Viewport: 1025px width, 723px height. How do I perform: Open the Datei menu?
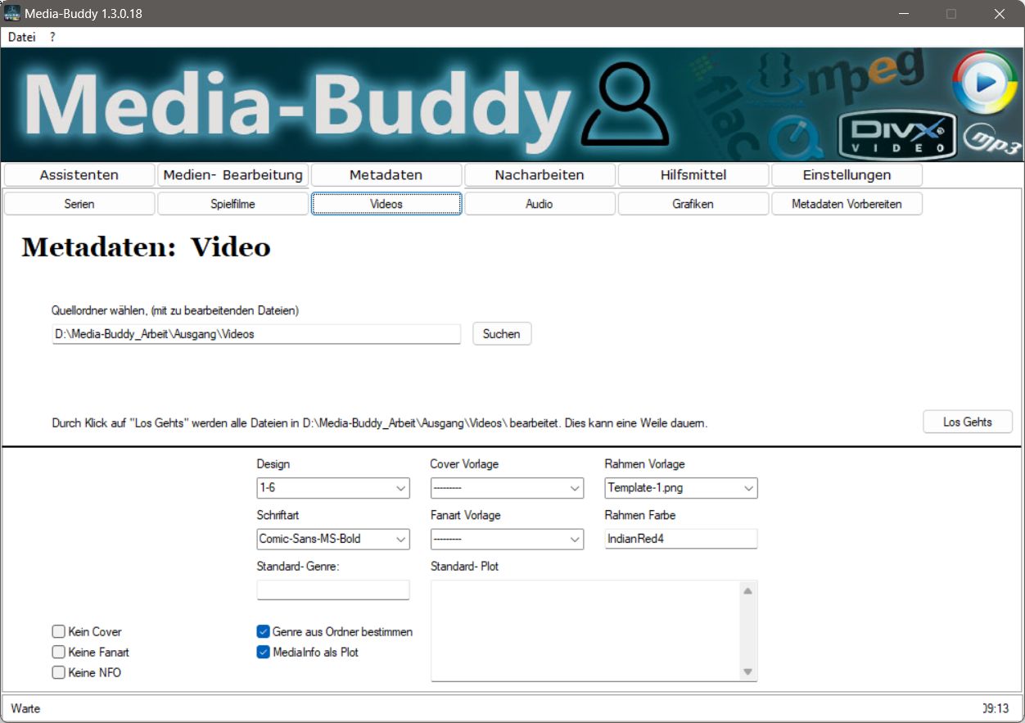[x=22, y=37]
